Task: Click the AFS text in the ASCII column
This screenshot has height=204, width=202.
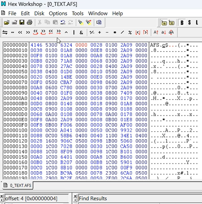Action: point(155,45)
